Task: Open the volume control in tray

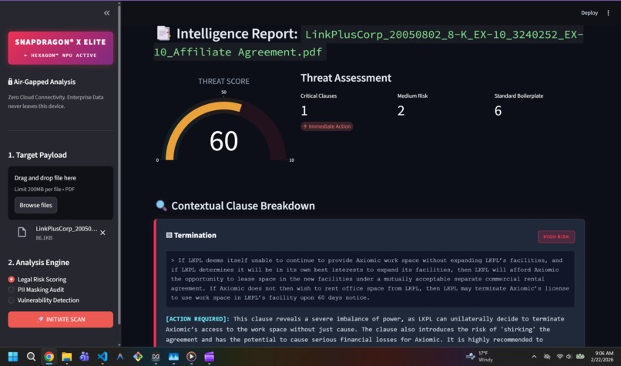Action: [x=569, y=357]
